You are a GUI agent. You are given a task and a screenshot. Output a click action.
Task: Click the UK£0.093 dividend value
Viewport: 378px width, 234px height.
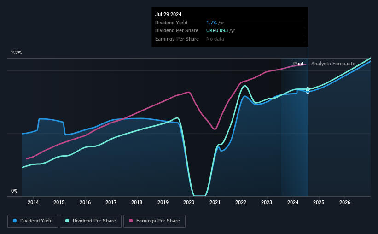point(217,31)
